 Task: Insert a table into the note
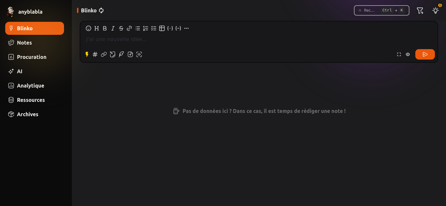(162, 28)
